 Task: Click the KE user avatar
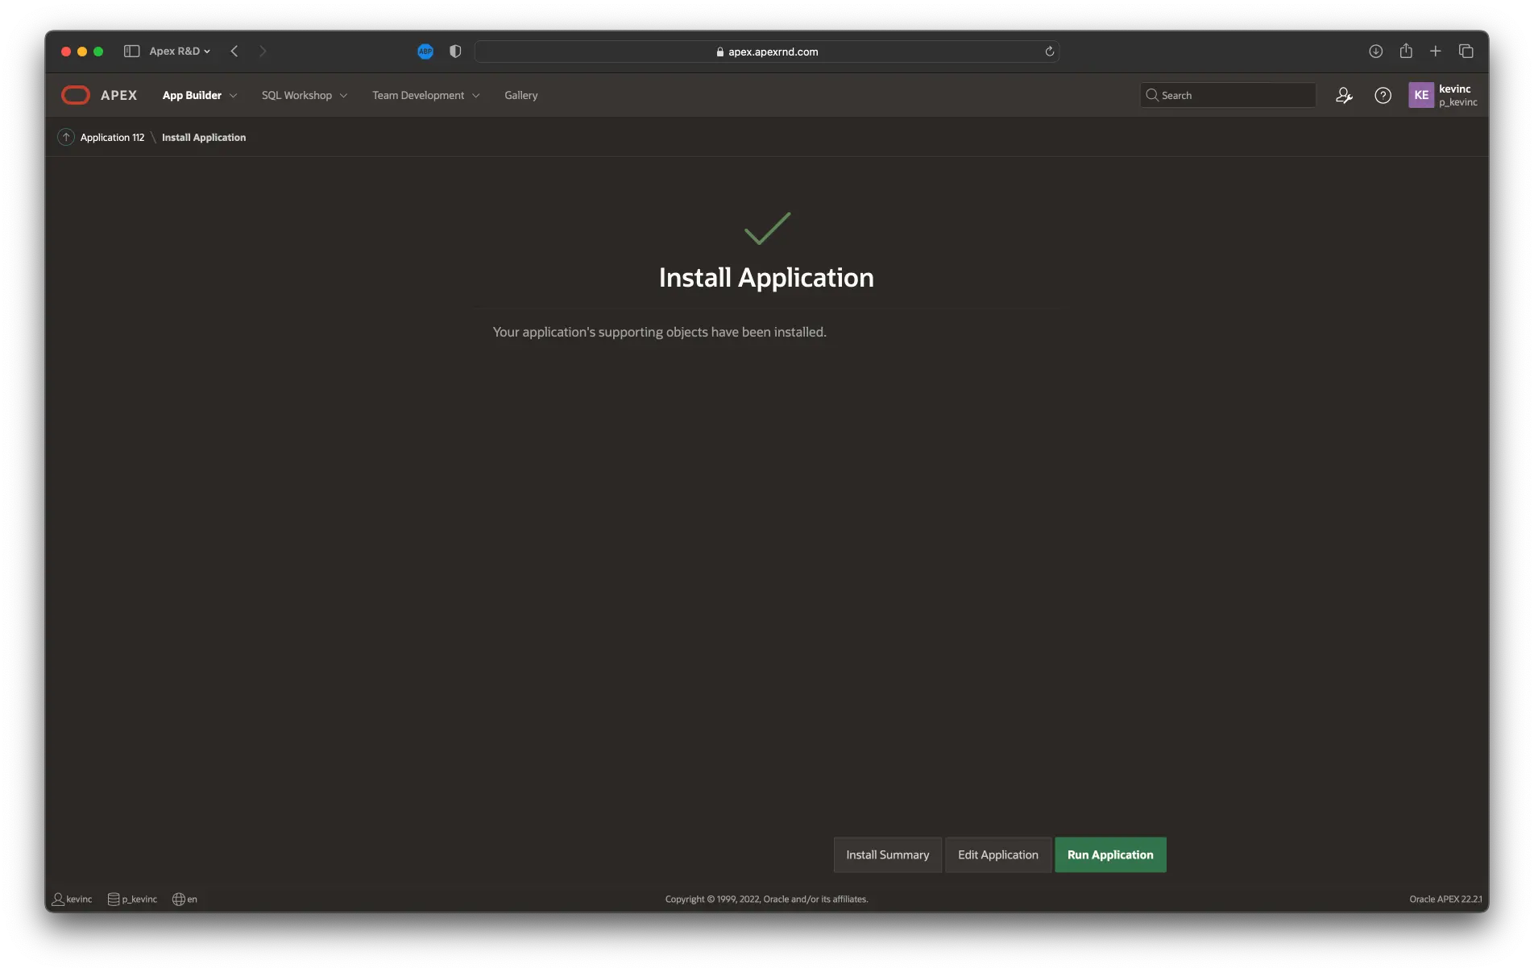click(1421, 95)
